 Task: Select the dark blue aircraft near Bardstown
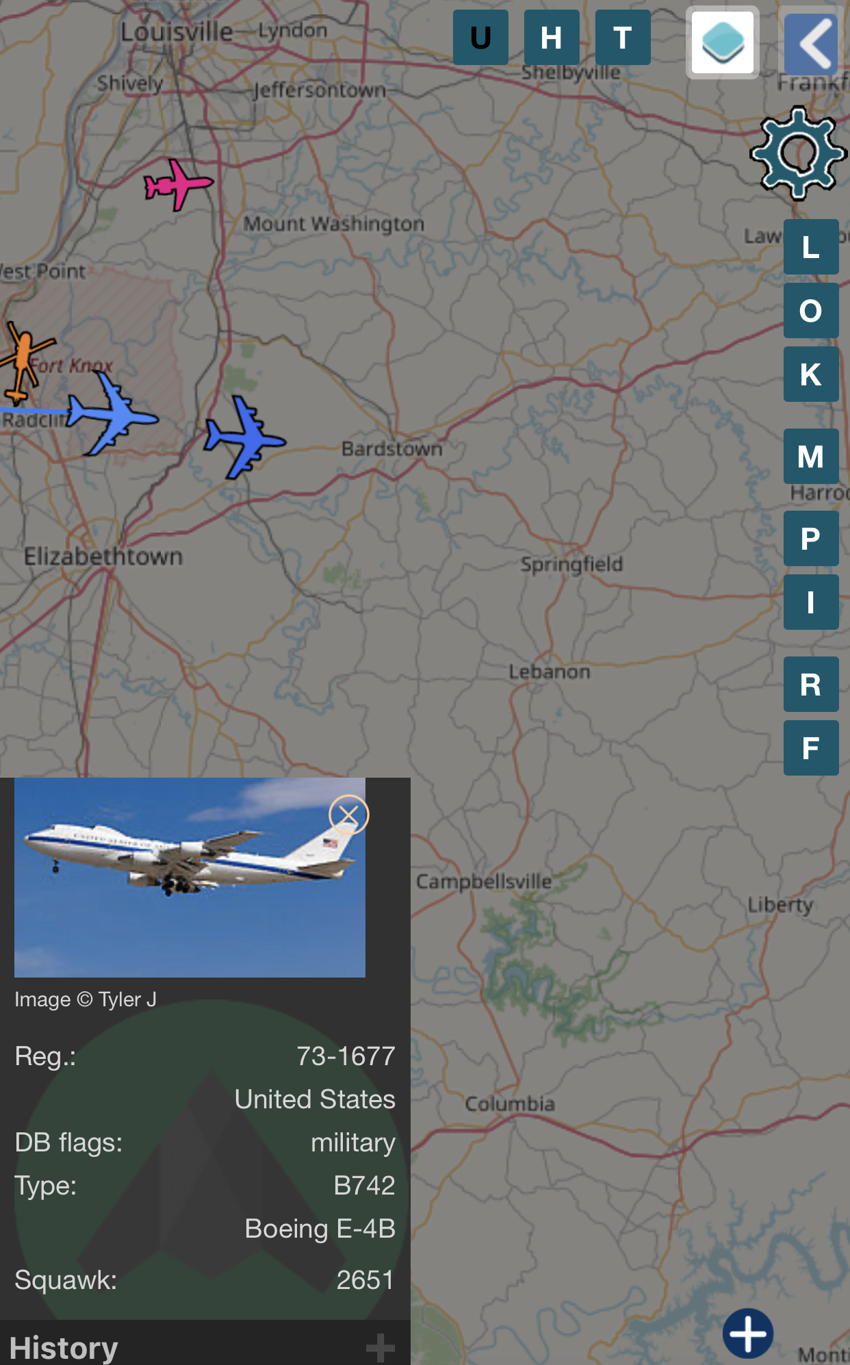(244, 437)
